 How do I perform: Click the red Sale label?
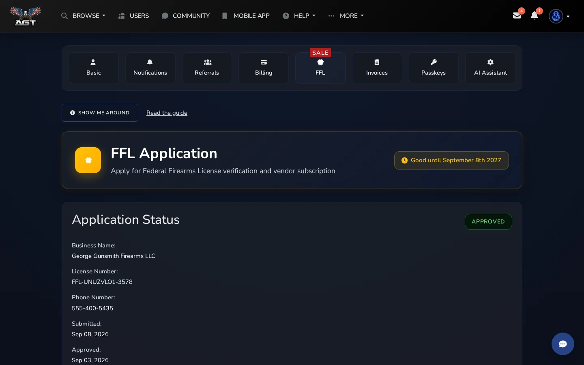320,53
